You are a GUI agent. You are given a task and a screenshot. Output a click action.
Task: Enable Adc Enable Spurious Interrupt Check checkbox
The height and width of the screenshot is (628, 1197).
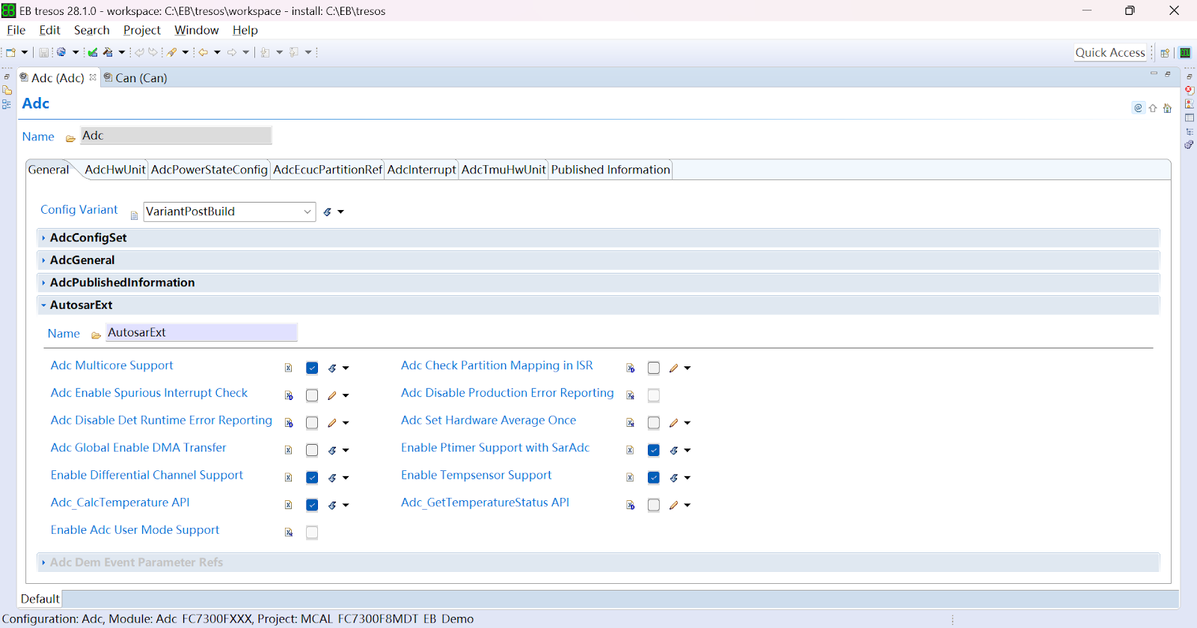pos(312,395)
